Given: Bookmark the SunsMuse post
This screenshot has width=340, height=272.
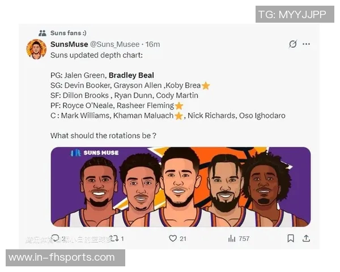Looking at the screenshot, I should click(291, 239).
